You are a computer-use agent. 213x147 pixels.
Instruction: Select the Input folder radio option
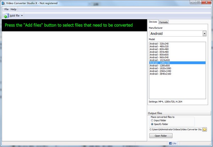point(152,120)
